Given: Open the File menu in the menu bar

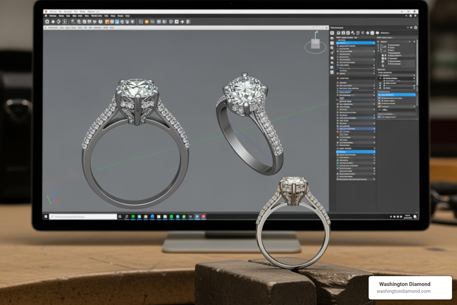Looking at the screenshot, I should [x=54, y=16].
